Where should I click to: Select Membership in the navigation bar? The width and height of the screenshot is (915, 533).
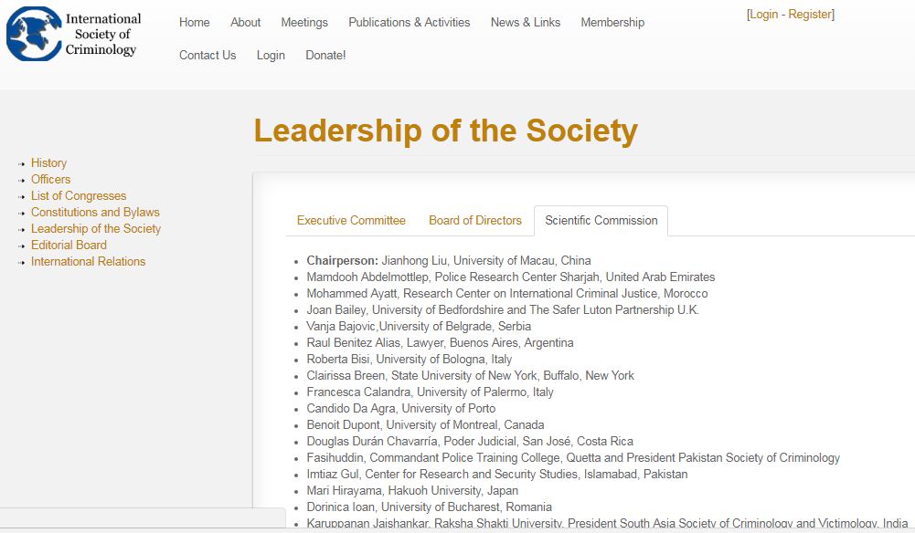612,22
